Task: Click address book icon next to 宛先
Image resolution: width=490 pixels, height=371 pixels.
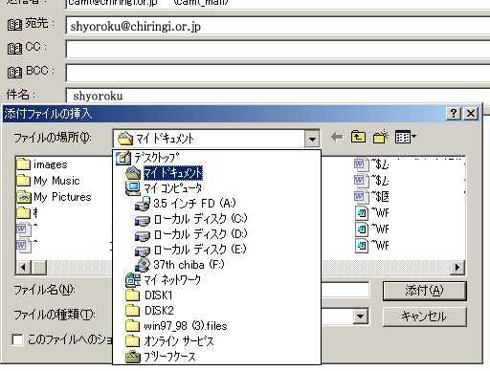Action: pos(14,25)
